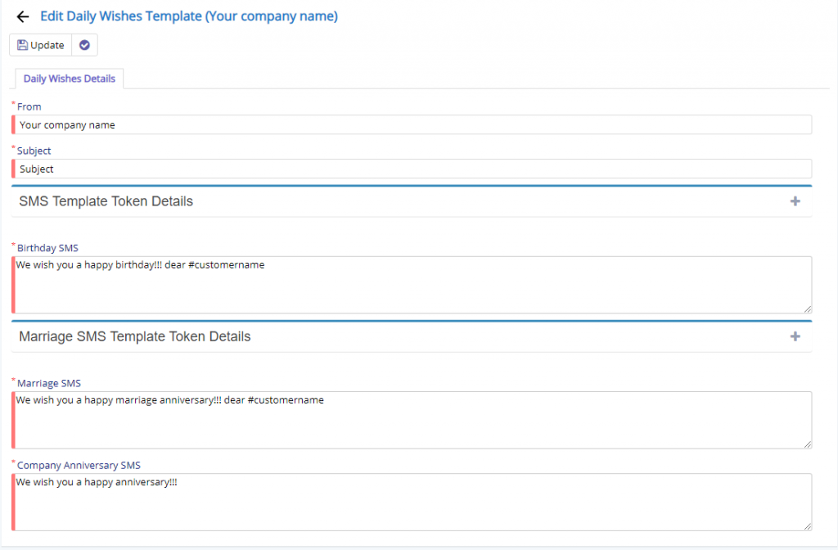The width and height of the screenshot is (838, 550).
Task: Click the From input field
Action: click(x=412, y=124)
